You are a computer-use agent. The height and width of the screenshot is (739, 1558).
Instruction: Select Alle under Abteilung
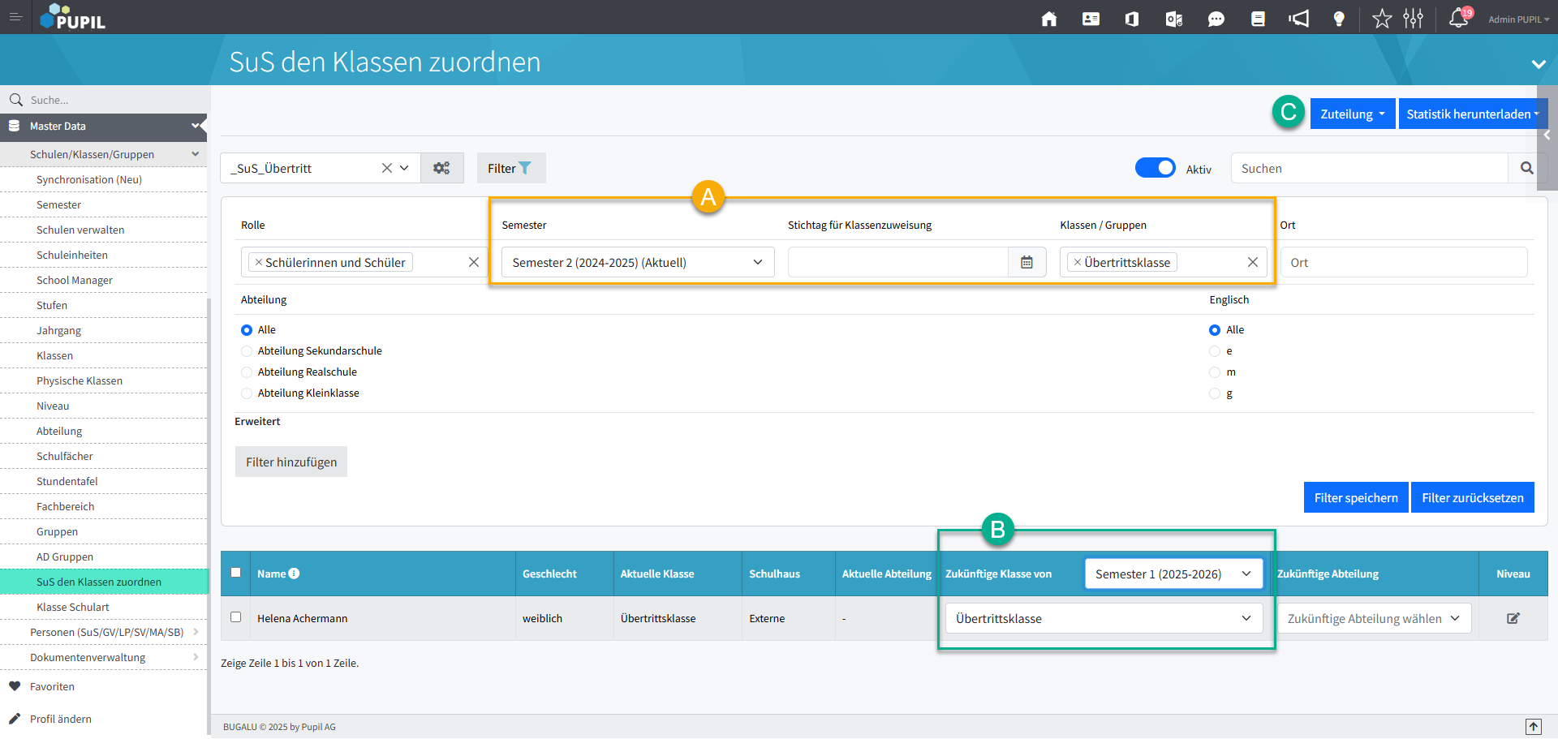click(x=247, y=330)
